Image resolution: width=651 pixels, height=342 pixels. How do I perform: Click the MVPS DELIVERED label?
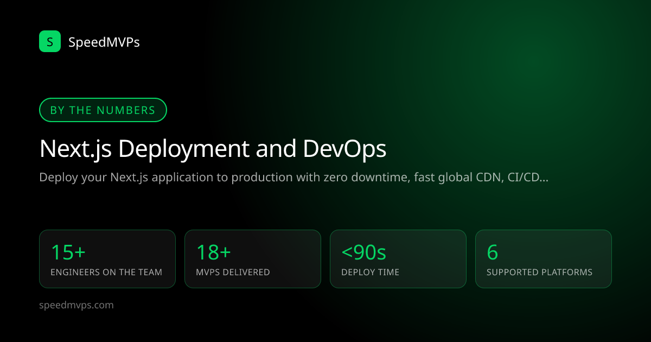click(x=233, y=273)
